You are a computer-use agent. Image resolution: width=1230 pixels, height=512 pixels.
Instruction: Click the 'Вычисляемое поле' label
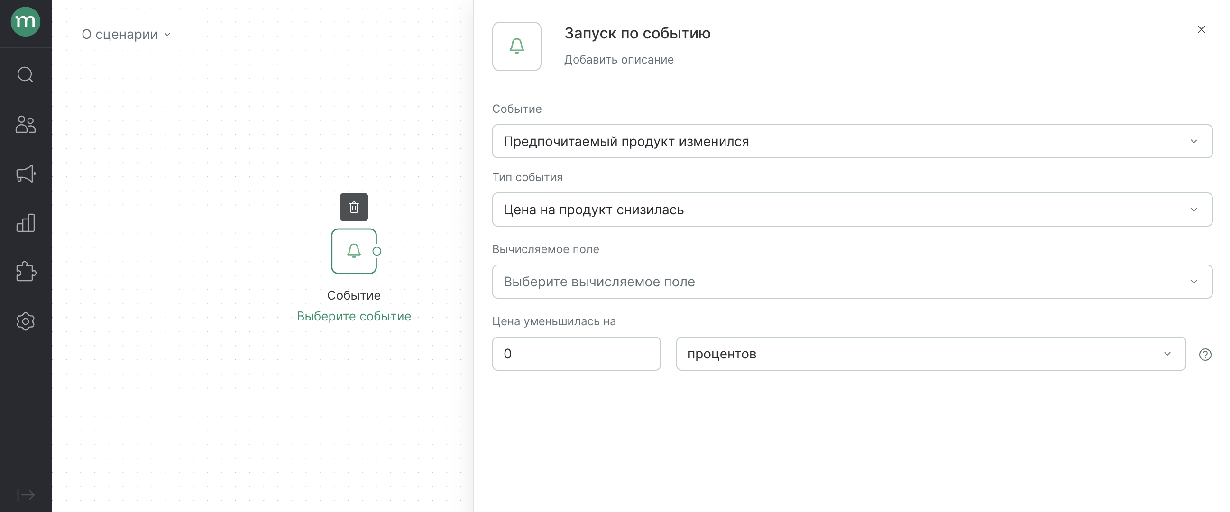tap(545, 249)
